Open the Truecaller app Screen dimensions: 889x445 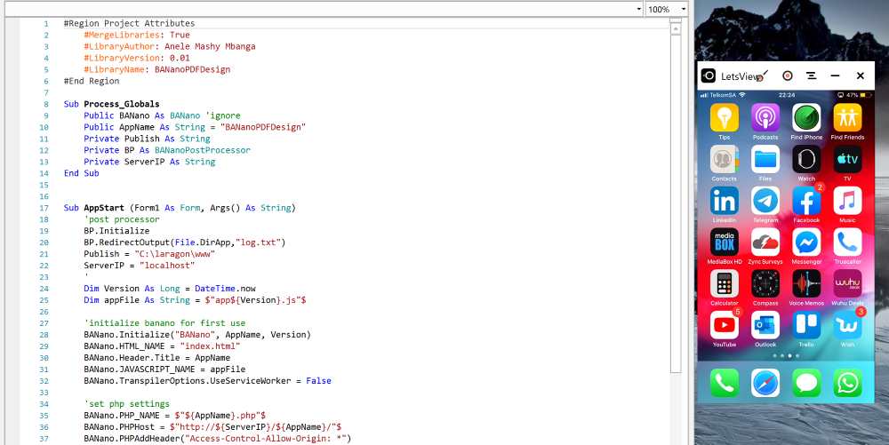point(847,242)
